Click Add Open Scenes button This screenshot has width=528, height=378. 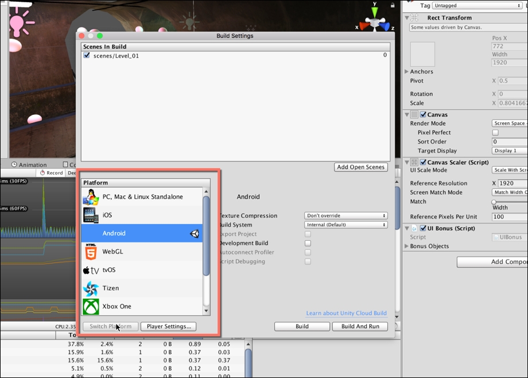pyautogui.click(x=360, y=167)
